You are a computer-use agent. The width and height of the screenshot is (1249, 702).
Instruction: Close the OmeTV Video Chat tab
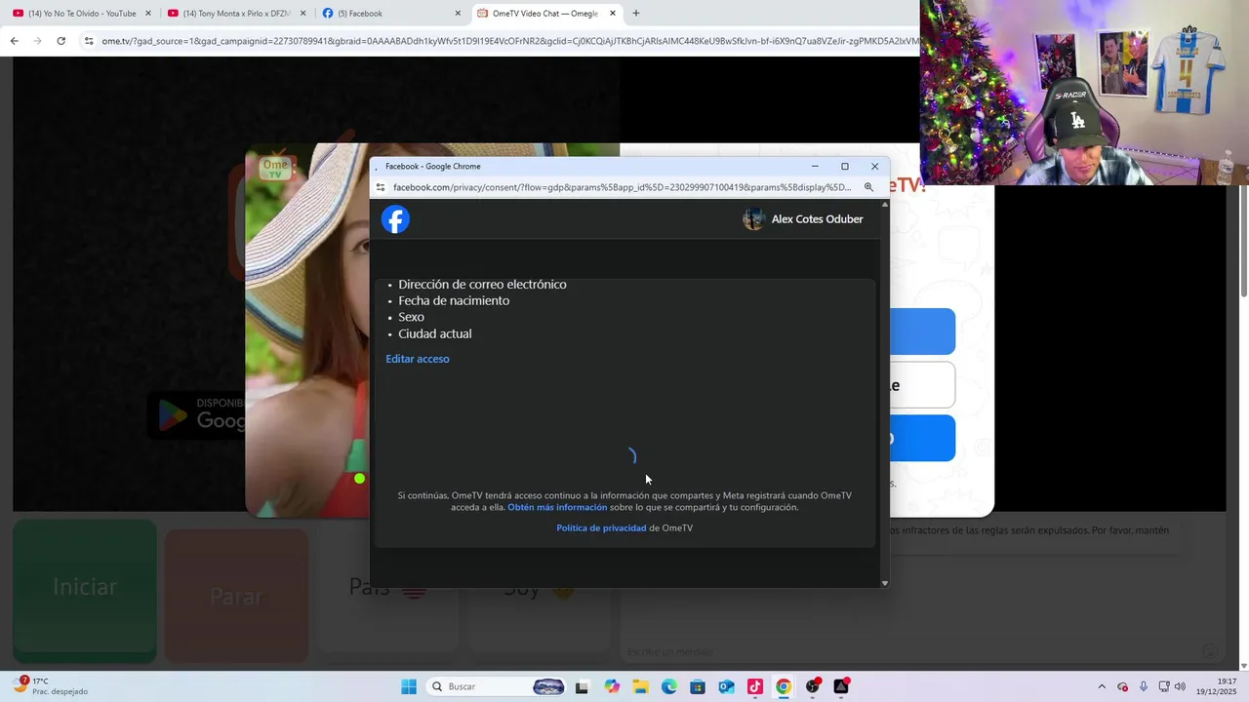(x=613, y=14)
